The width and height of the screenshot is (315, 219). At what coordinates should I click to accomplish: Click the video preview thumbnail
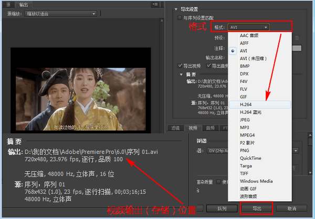80,99
